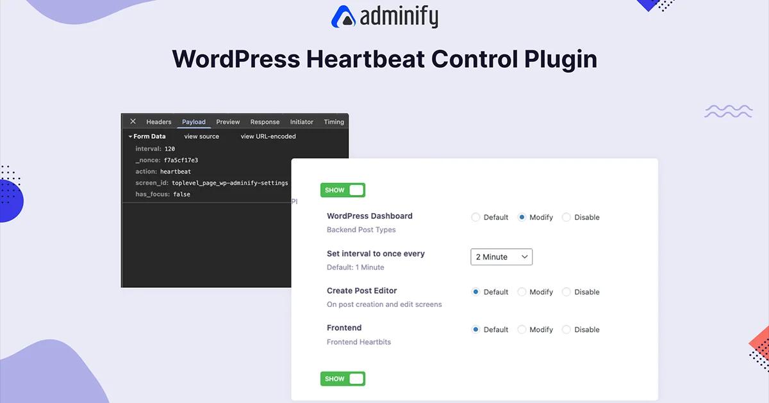Choose Disable for Frontend
The image size is (769, 403).
(566, 329)
